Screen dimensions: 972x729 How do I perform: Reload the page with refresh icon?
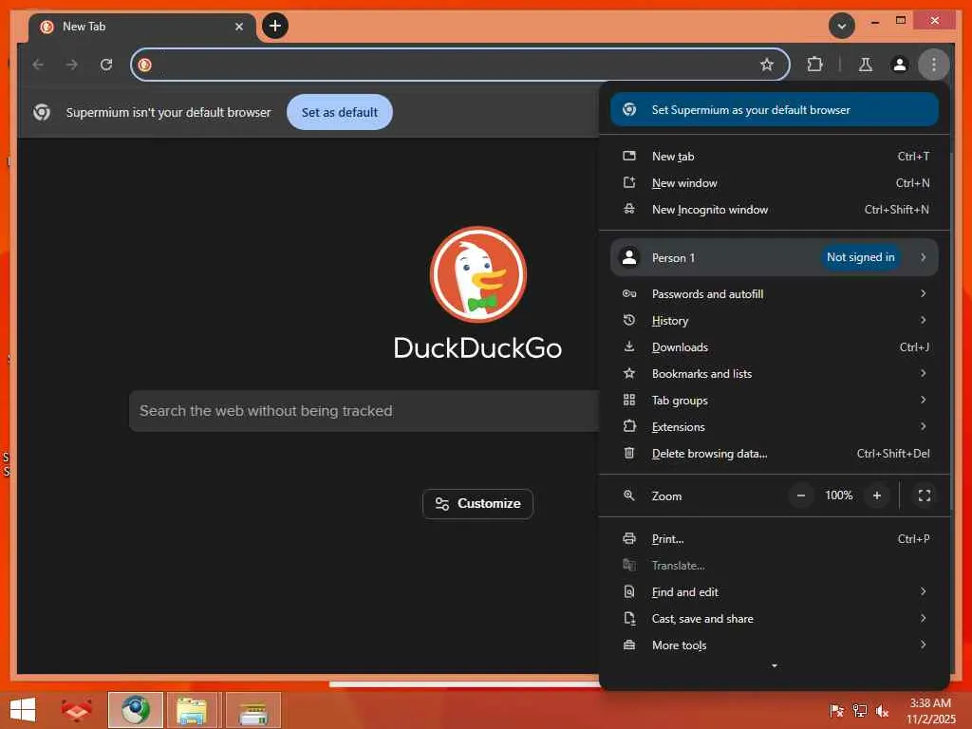[106, 65]
